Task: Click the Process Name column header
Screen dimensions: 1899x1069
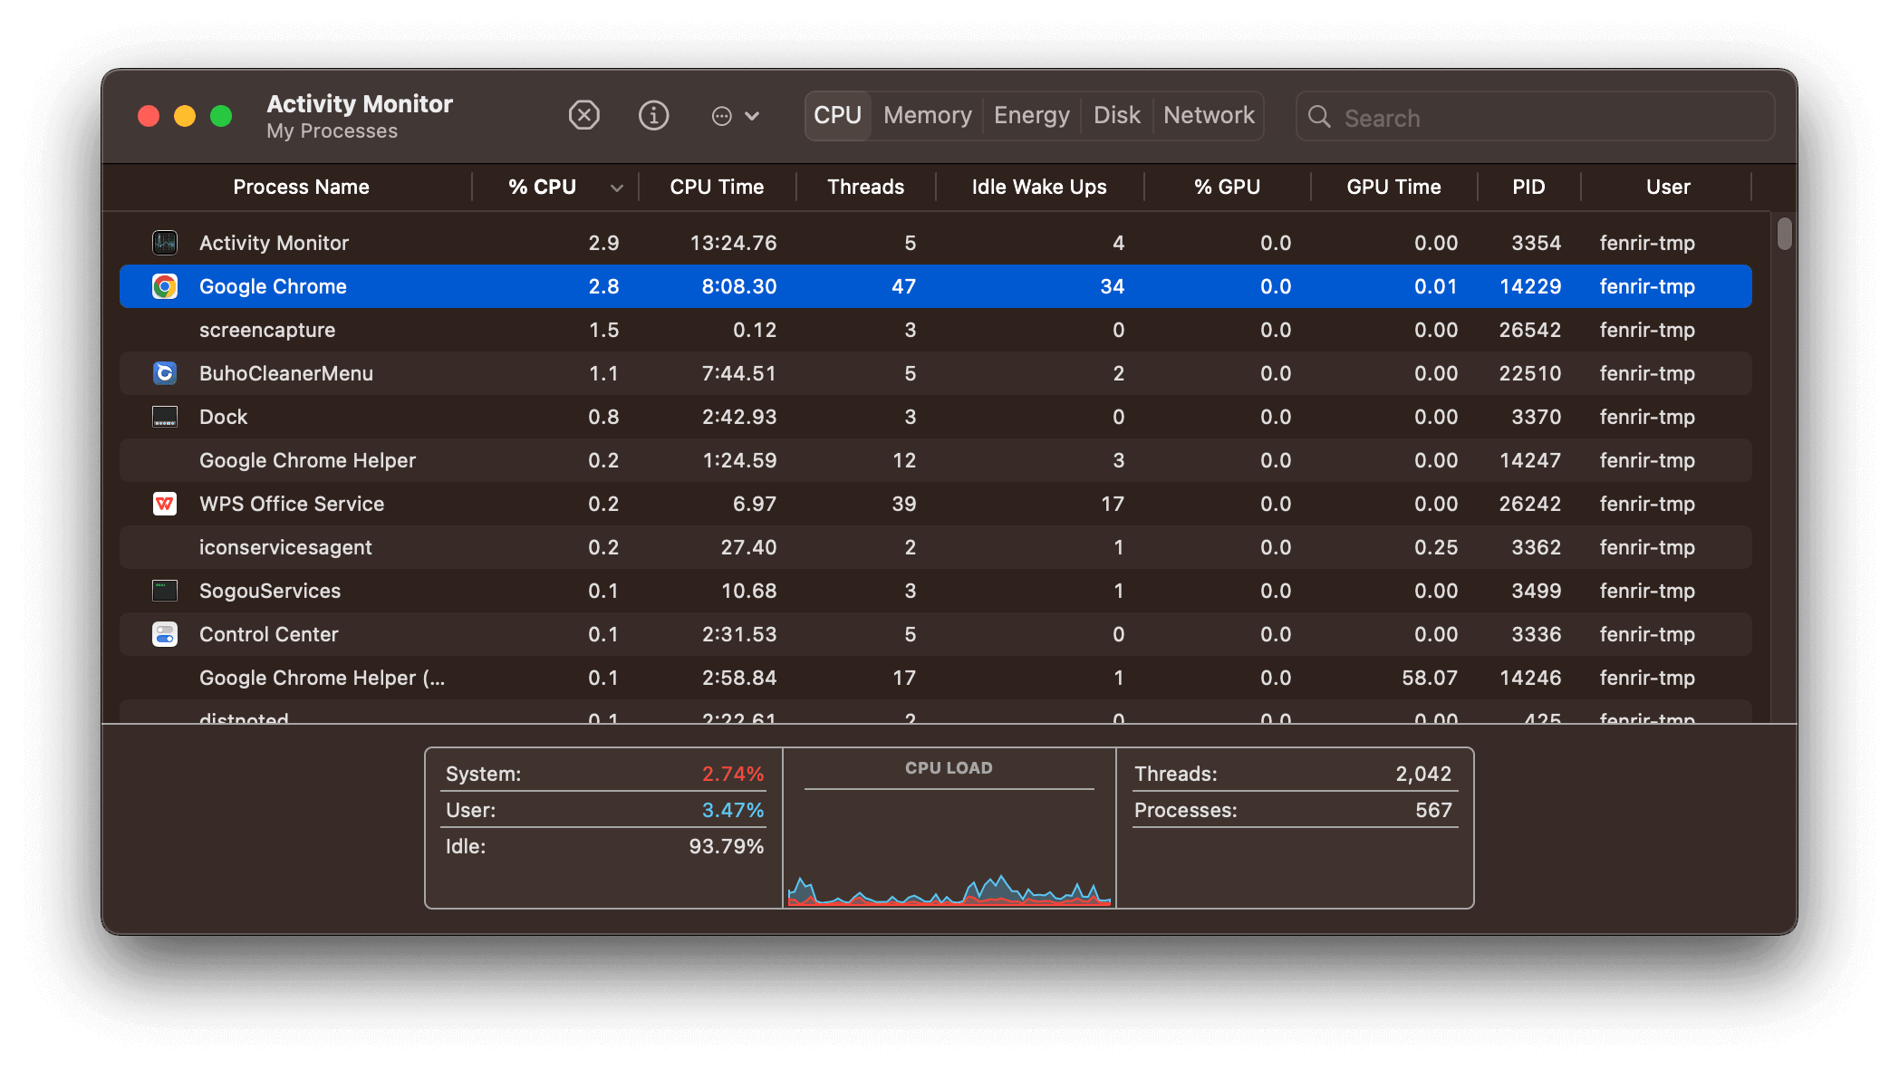Action: [301, 187]
